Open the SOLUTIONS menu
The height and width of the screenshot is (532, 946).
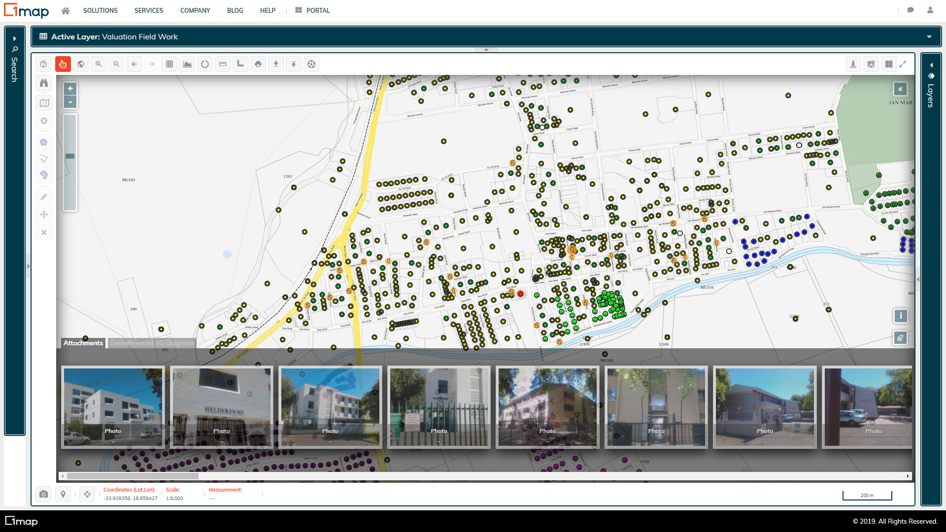pyautogui.click(x=100, y=10)
